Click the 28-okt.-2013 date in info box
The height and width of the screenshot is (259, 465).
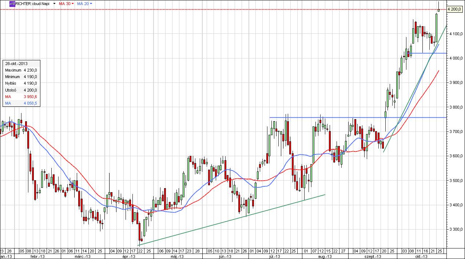tap(16, 63)
